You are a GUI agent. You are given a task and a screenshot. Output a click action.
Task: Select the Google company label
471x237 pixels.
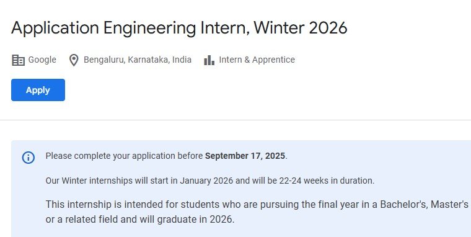(x=42, y=60)
